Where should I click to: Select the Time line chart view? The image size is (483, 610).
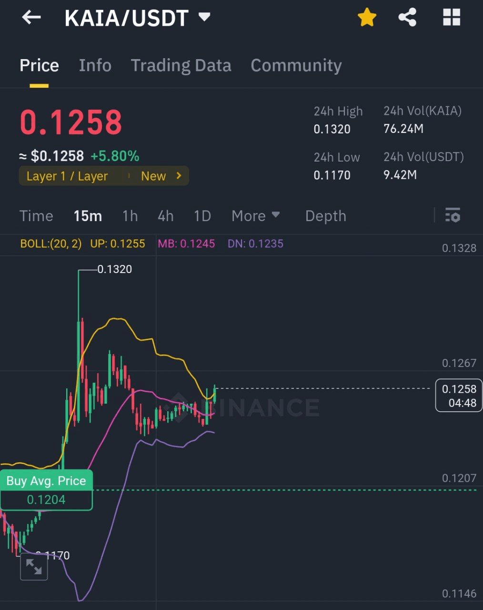(x=36, y=216)
